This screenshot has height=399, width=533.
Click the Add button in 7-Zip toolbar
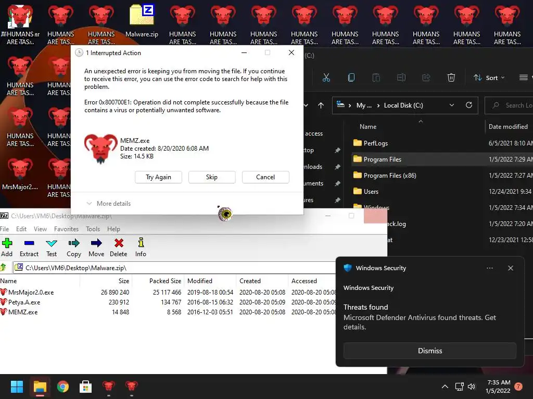pos(7,247)
